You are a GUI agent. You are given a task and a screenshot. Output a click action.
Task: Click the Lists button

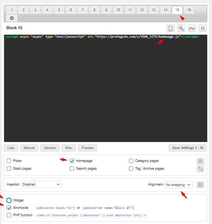11,148
